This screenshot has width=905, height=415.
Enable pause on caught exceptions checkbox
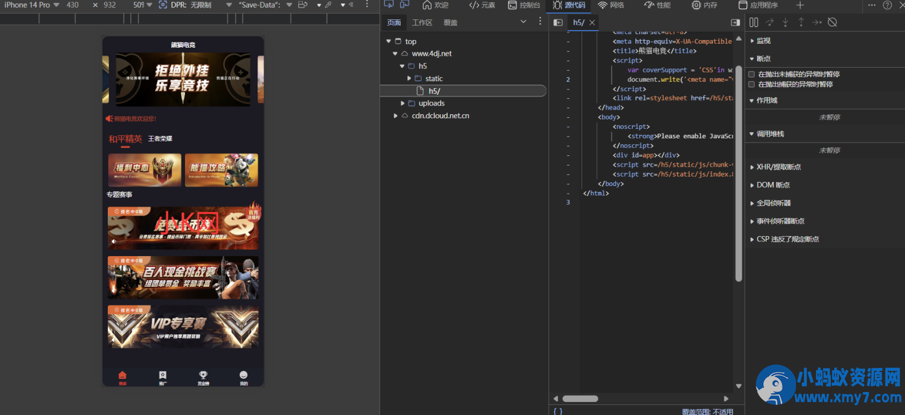click(751, 84)
